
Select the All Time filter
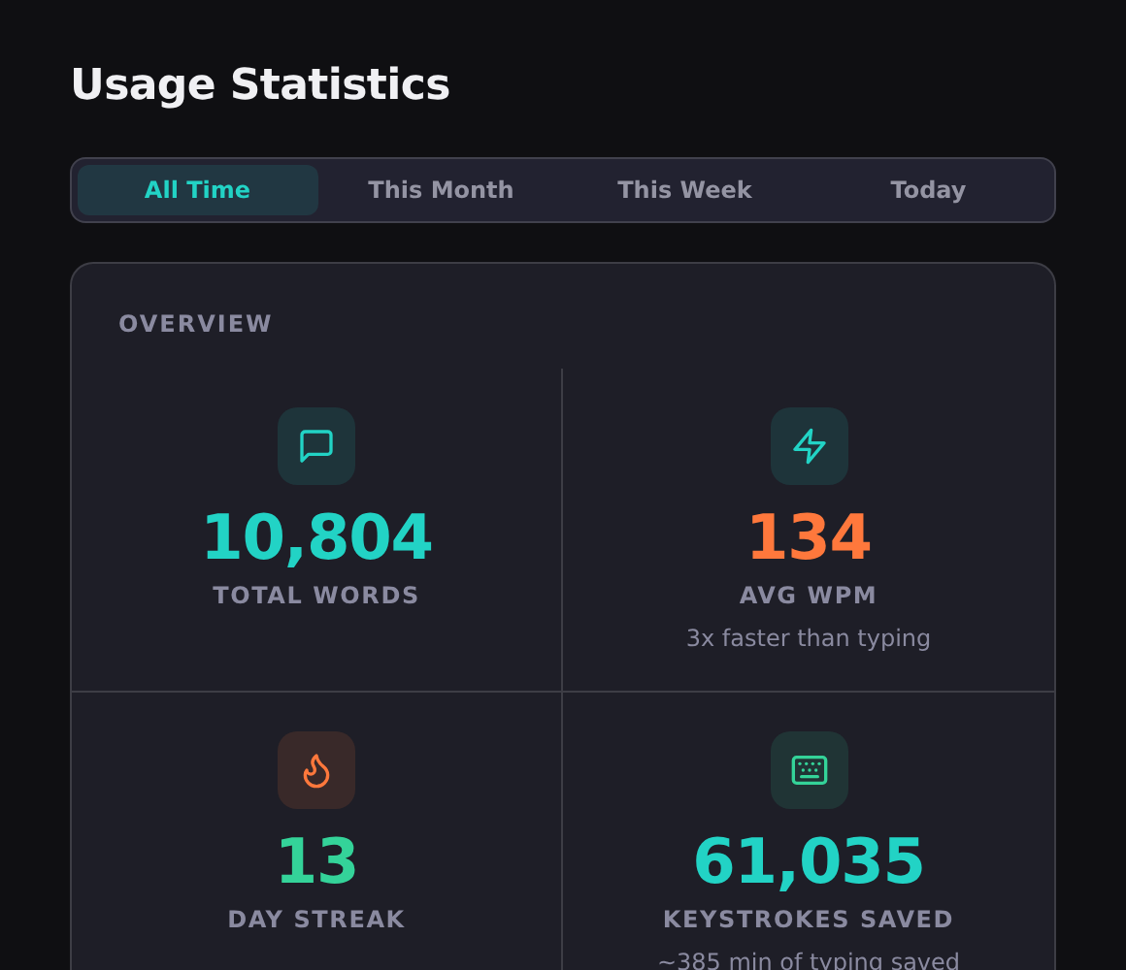pos(197,189)
